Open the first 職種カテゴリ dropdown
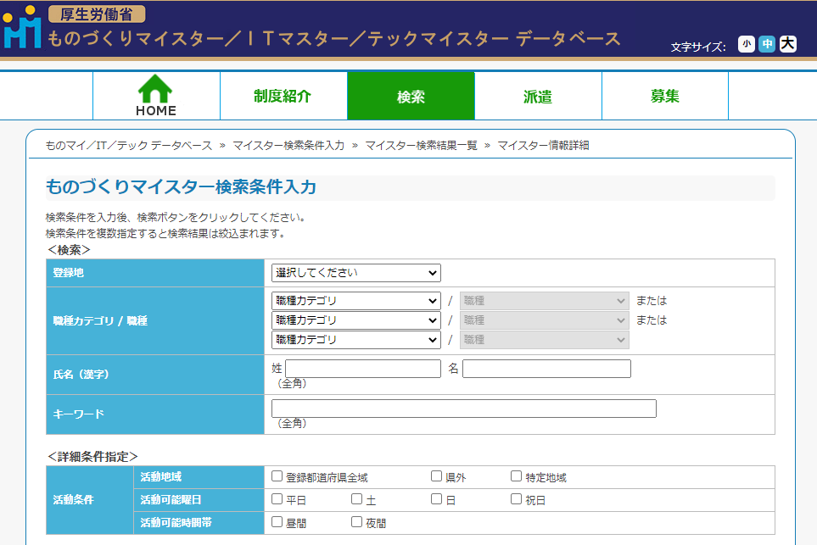Screen dimensions: 817x545 (355, 301)
